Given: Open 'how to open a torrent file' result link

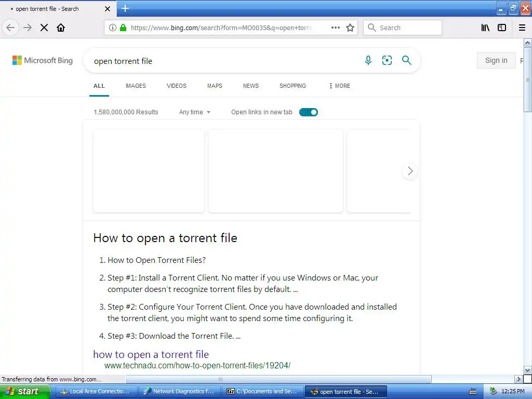Looking at the screenshot, I should (x=151, y=354).
